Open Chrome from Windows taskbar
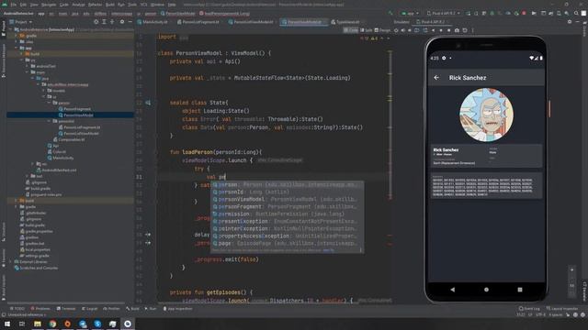 point(52,324)
